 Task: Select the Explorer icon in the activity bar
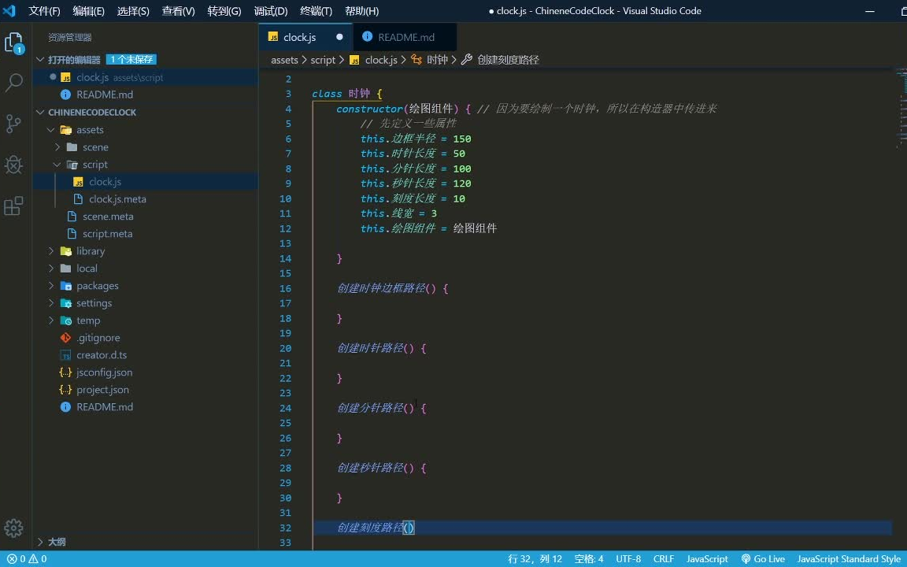click(16, 43)
